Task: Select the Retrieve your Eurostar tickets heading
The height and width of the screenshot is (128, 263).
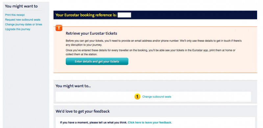Action: tap(91, 33)
